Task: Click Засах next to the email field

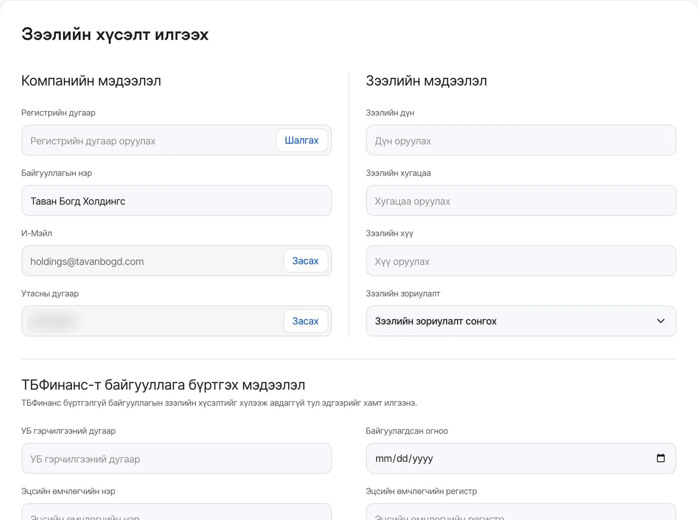Action: coord(305,261)
